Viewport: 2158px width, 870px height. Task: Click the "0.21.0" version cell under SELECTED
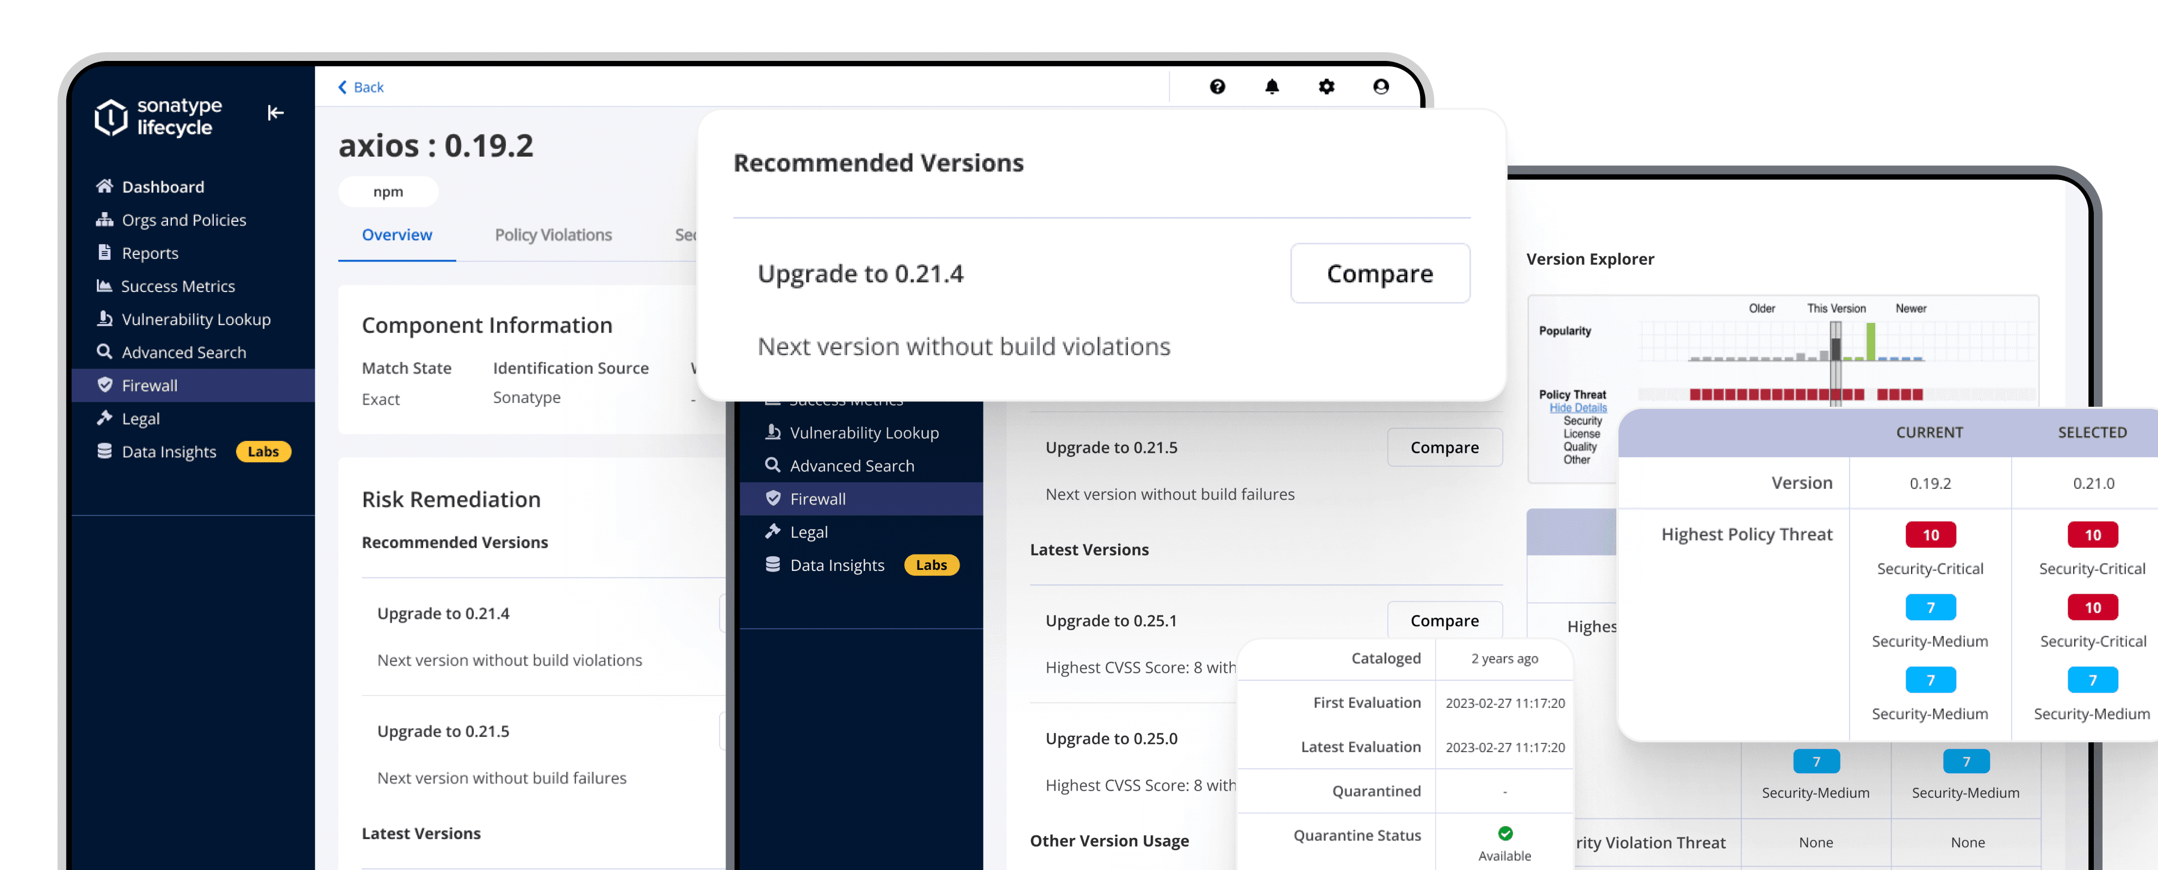click(x=2093, y=483)
